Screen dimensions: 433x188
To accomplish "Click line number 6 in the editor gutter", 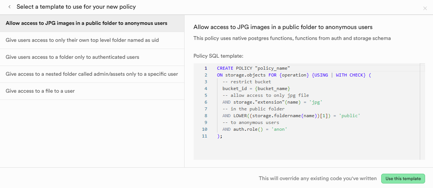I will tap(206, 102).
